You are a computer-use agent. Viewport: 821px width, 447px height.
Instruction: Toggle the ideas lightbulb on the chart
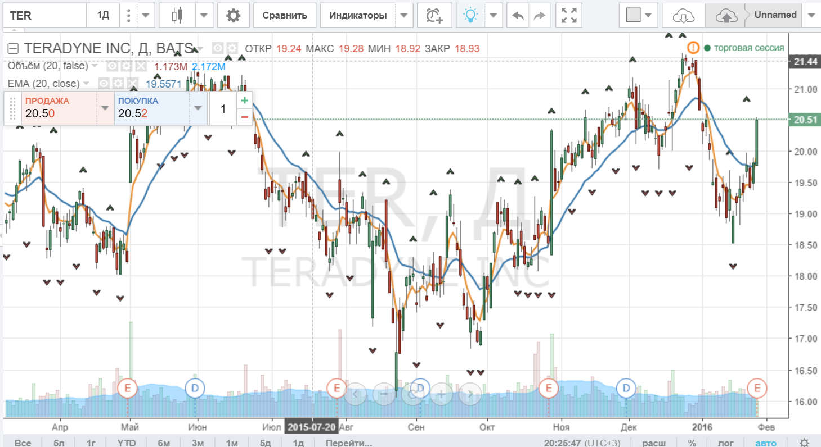pos(469,15)
